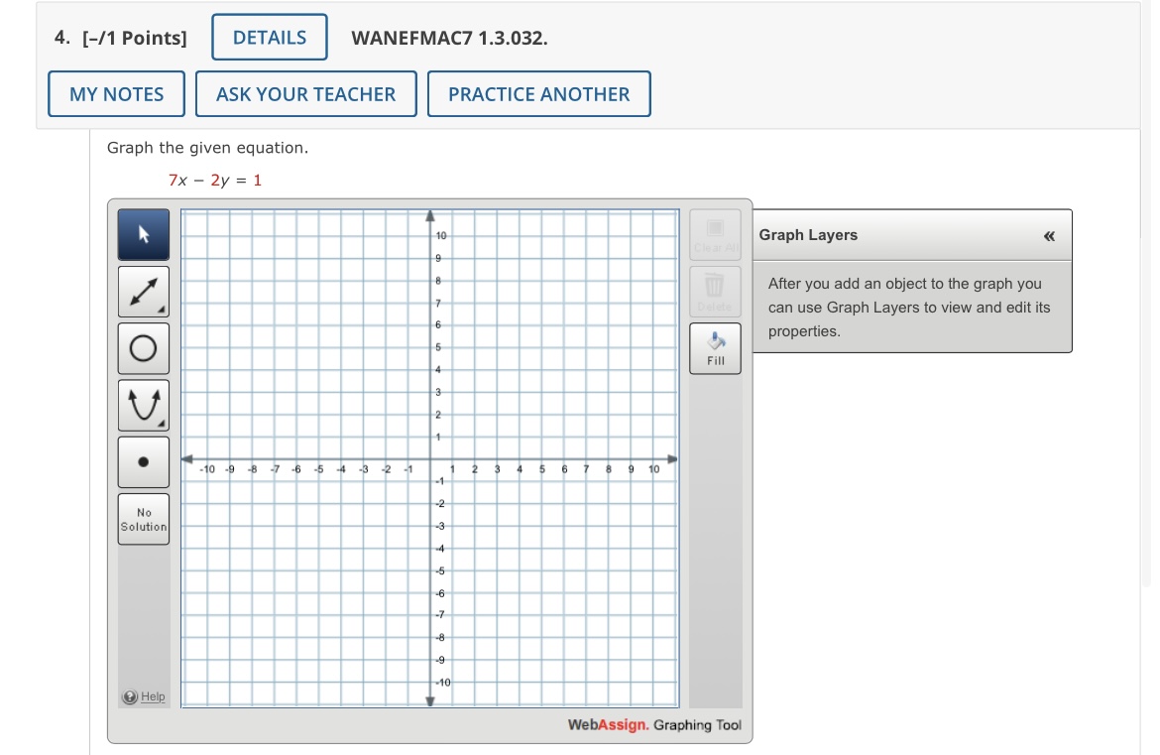Select the Fill tool

click(x=716, y=348)
